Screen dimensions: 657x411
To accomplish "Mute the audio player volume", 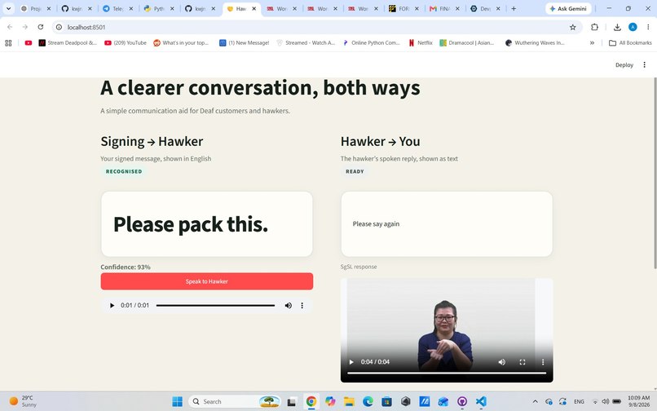I will [289, 305].
